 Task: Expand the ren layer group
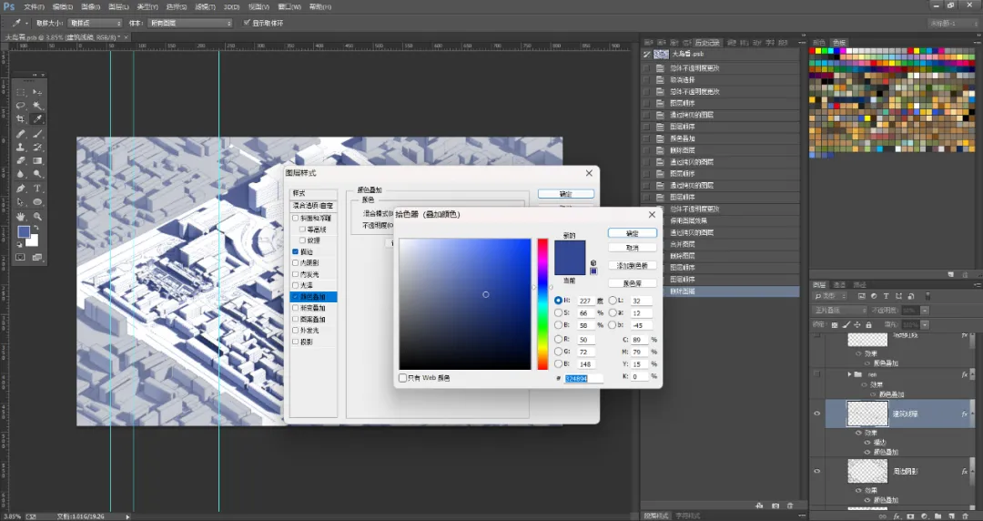coord(849,374)
